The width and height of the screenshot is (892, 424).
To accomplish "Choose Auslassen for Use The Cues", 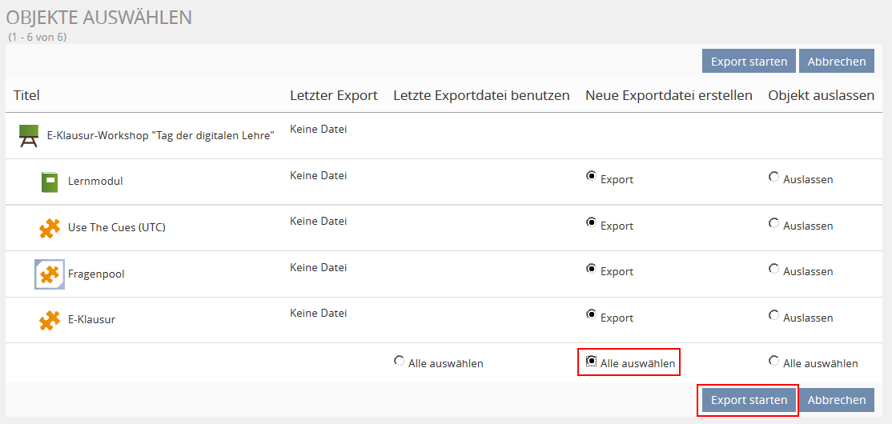I will pyautogui.click(x=773, y=223).
